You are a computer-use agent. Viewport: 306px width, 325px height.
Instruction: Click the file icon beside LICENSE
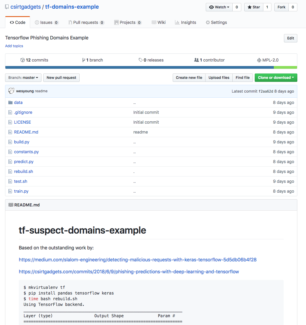[x=10, y=122]
